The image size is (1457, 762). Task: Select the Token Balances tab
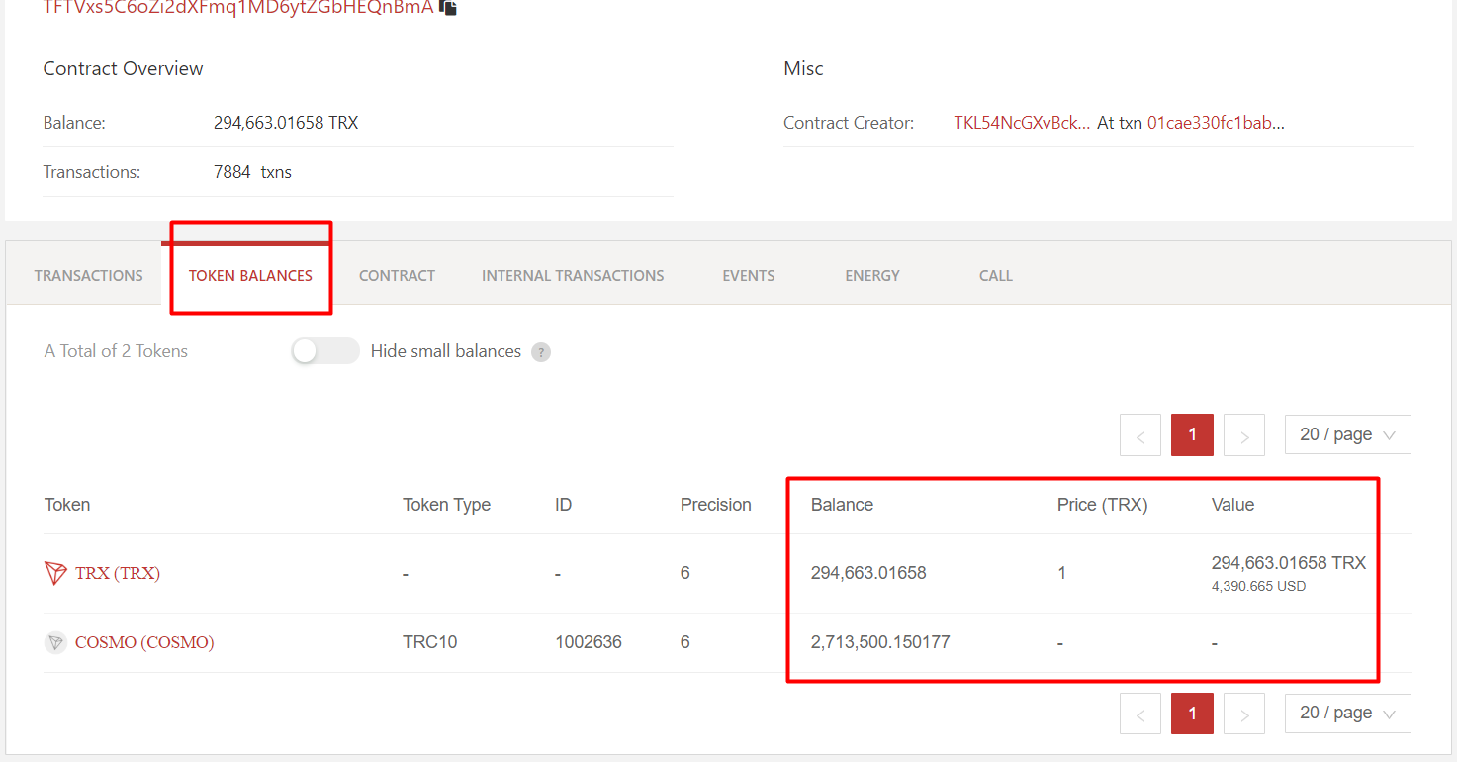(250, 276)
